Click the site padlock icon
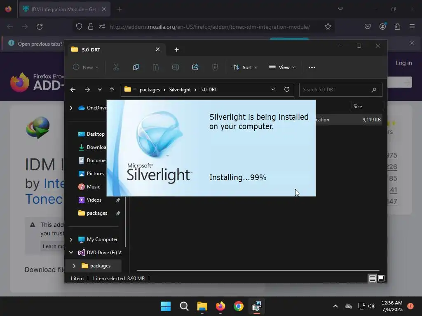422x316 pixels. click(x=91, y=26)
